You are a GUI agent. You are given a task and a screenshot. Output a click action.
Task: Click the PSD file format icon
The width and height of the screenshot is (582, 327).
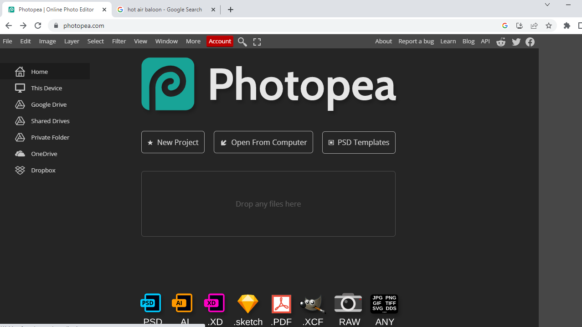151,303
